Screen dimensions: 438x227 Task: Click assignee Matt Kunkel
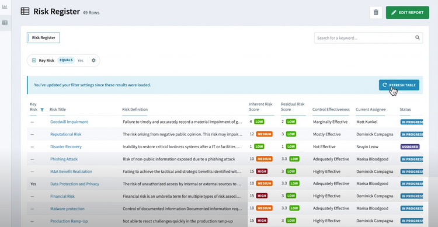click(x=367, y=122)
